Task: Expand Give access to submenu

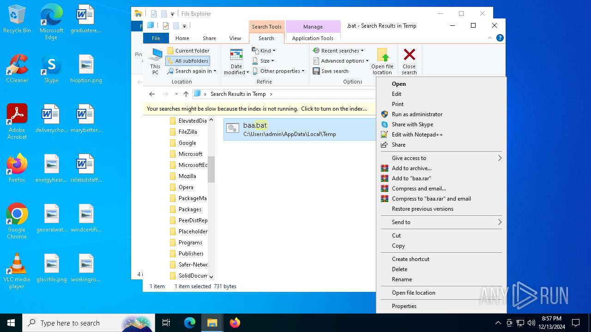Action: (x=441, y=158)
